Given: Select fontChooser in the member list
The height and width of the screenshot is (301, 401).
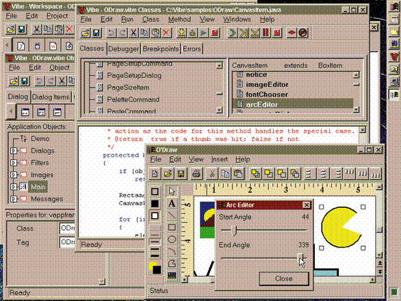Looking at the screenshot, I should pos(267,94).
